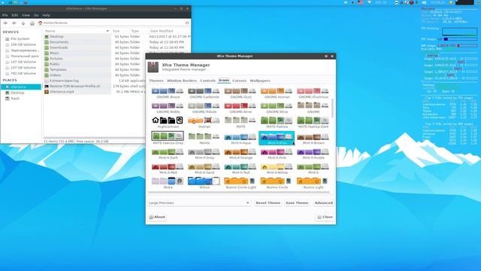Select the Mint-X-Dark icon theme
481x271 pixels.
pos(168,154)
